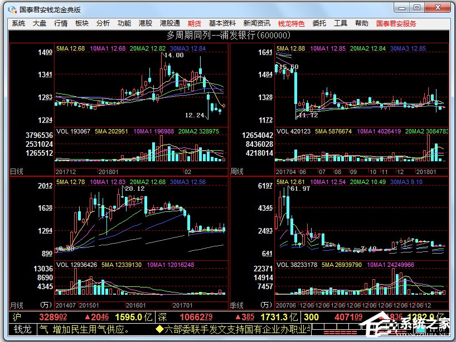Click the daily VOL 193067 label
Image resolution: width=456 pixels, height=342 pixels.
(x=73, y=131)
